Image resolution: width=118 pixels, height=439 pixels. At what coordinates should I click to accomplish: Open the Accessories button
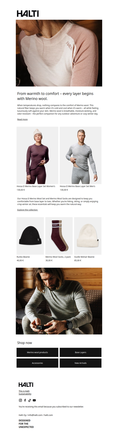[x=37, y=363]
